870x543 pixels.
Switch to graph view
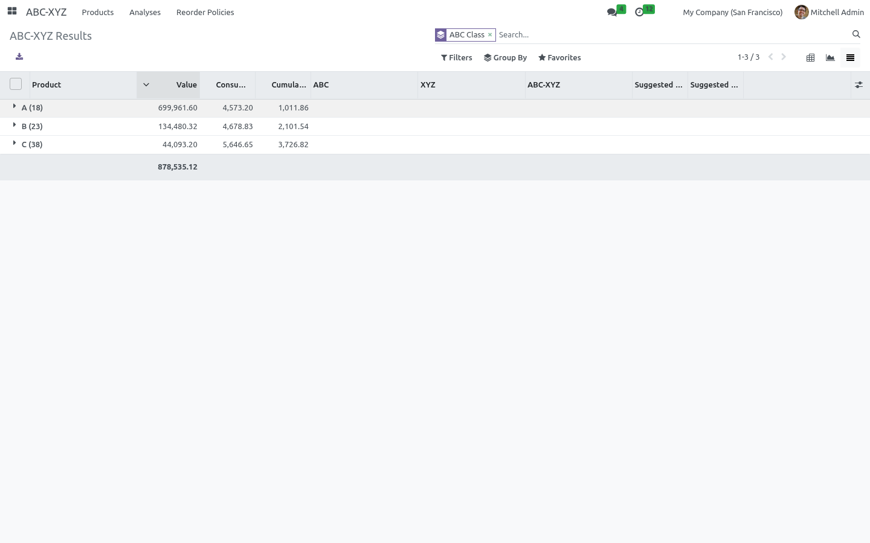(830, 58)
